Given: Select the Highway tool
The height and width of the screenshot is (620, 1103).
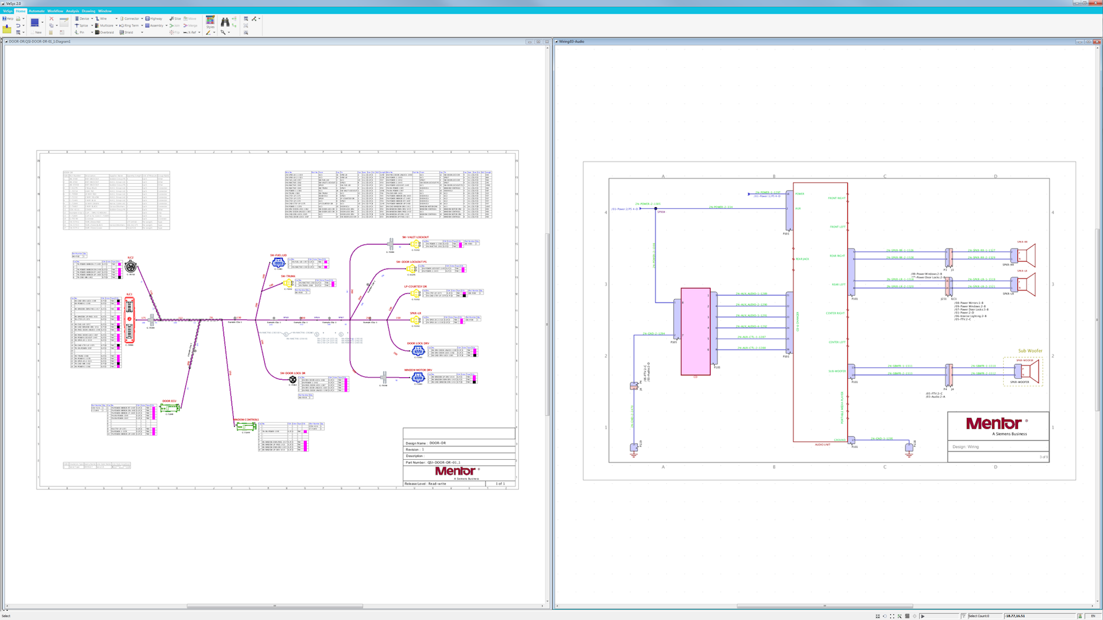Looking at the screenshot, I should (155, 18).
